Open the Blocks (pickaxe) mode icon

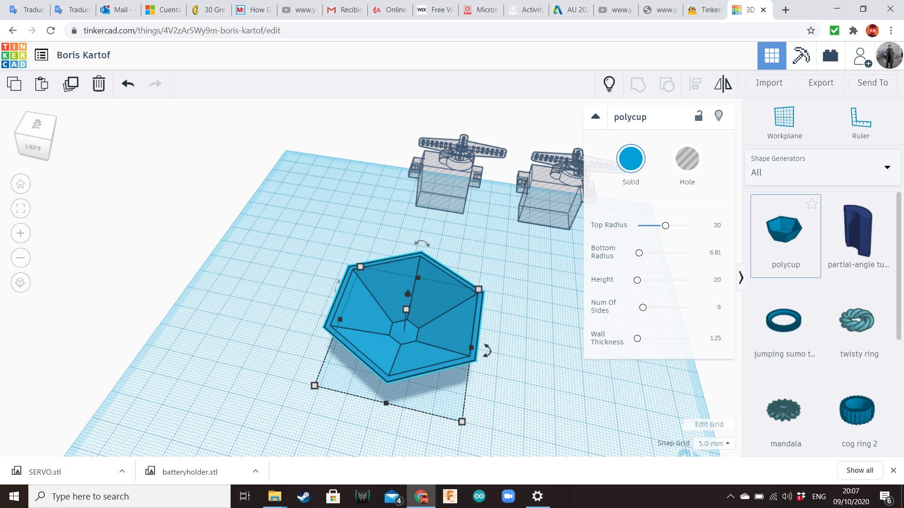click(x=800, y=56)
